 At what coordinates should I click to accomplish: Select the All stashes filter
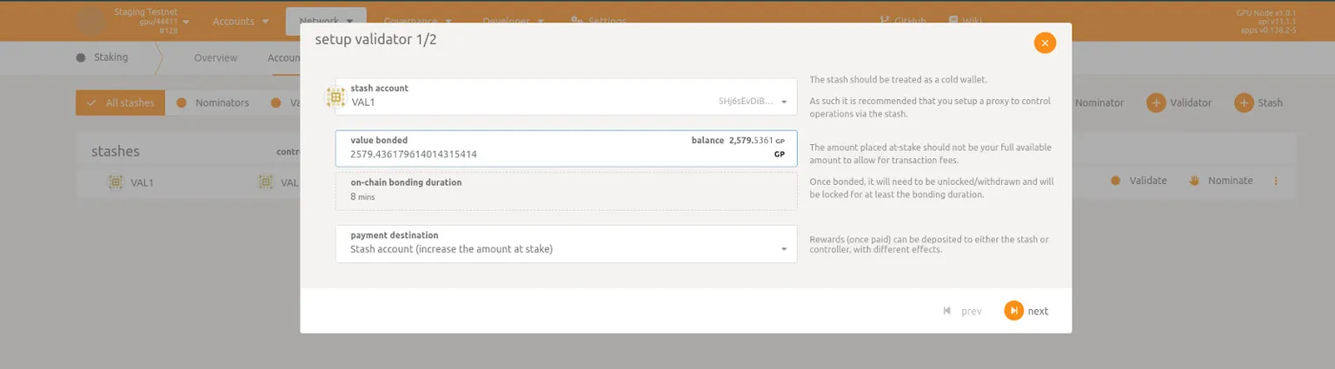pyautogui.click(x=120, y=102)
